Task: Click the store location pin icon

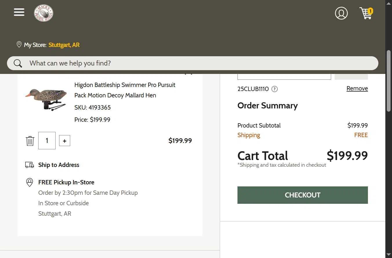Action: (19, 45)
